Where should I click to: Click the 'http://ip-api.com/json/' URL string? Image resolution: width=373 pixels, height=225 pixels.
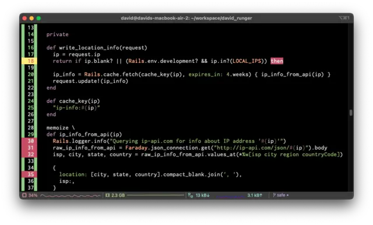252,147
